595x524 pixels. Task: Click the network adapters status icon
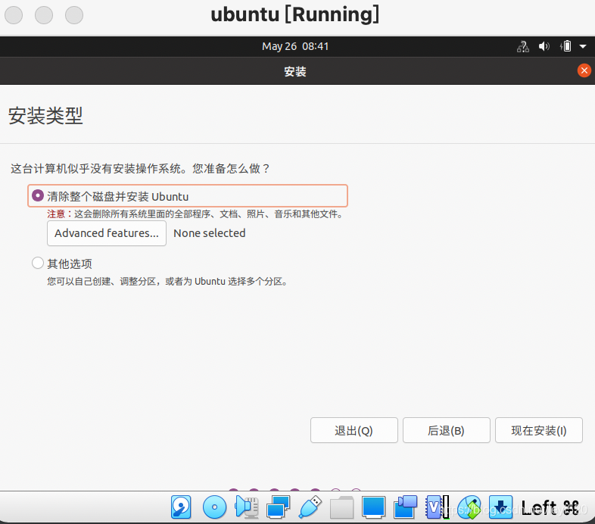point(278,507)
